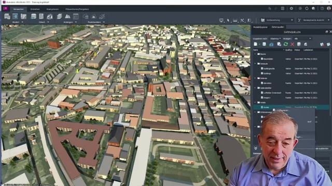Select the elevation data source row

291,83
